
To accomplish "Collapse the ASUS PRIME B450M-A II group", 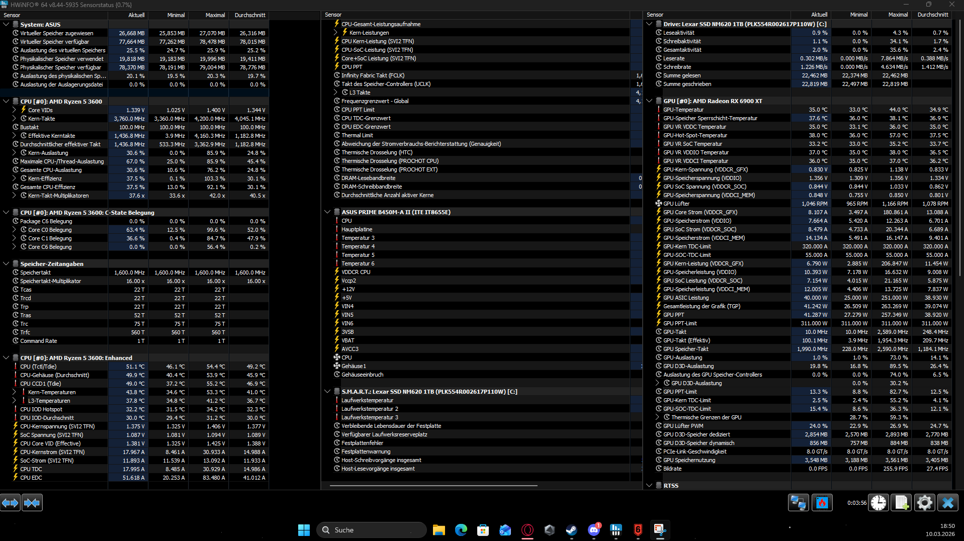I will click(327, 212).
